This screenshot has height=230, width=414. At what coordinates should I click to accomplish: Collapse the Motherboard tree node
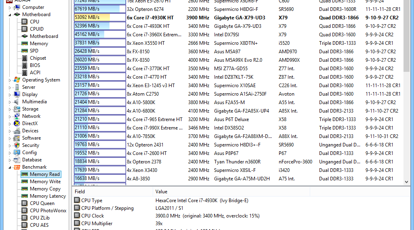point(10,15)
